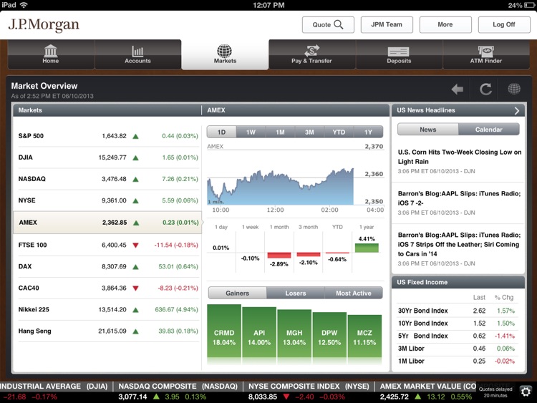Select the DAX market row
The width and height of the screenshot is (537, 403).
pos(107,267)
